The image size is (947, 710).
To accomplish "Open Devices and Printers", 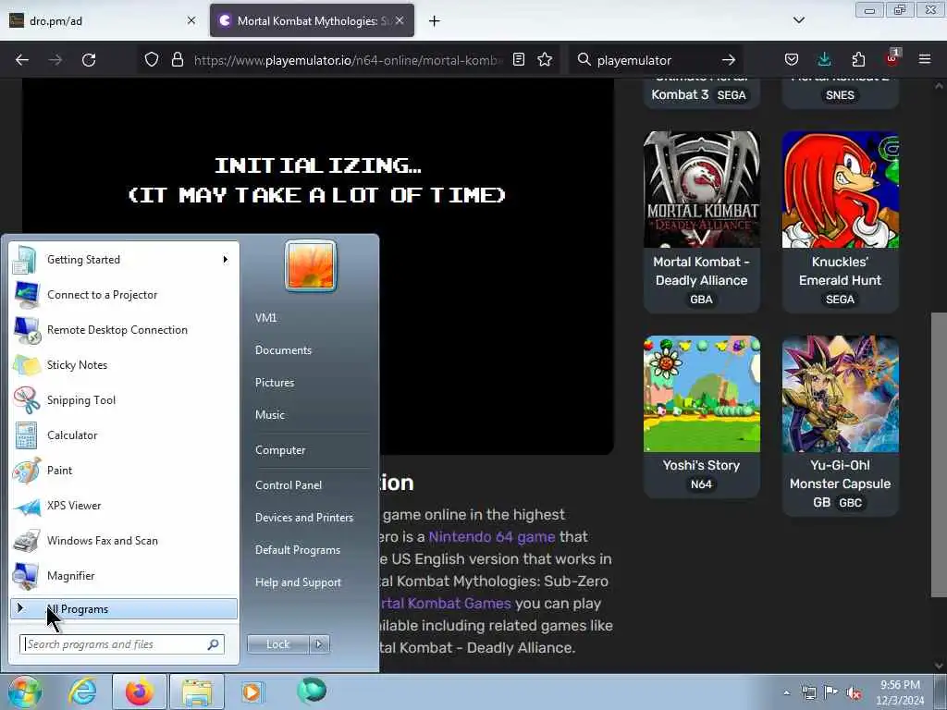I will 304,518.
